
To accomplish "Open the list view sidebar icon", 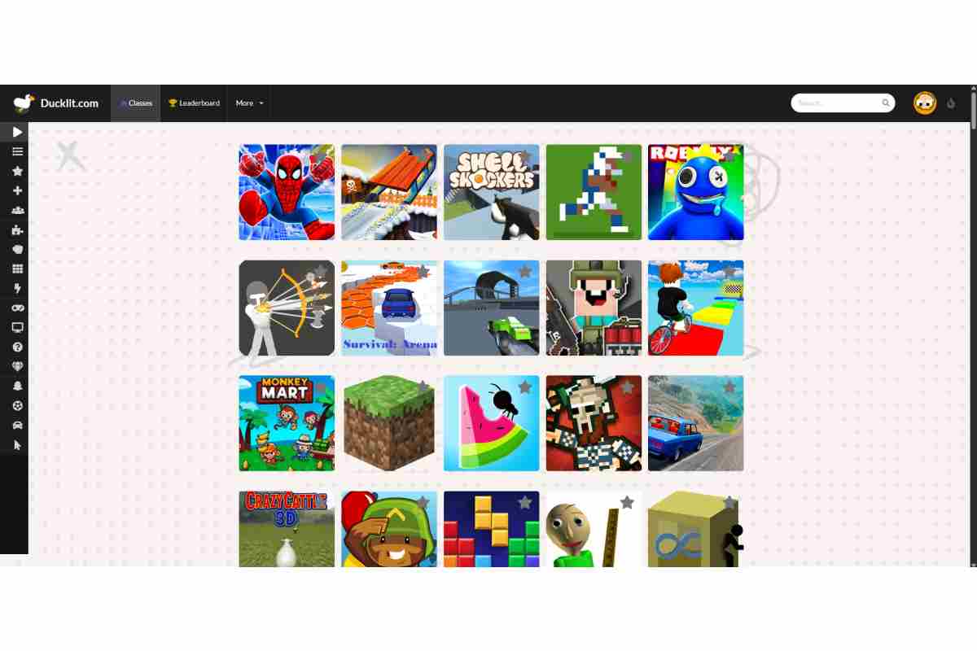I will pyautogui.click(x=17, y=151).
